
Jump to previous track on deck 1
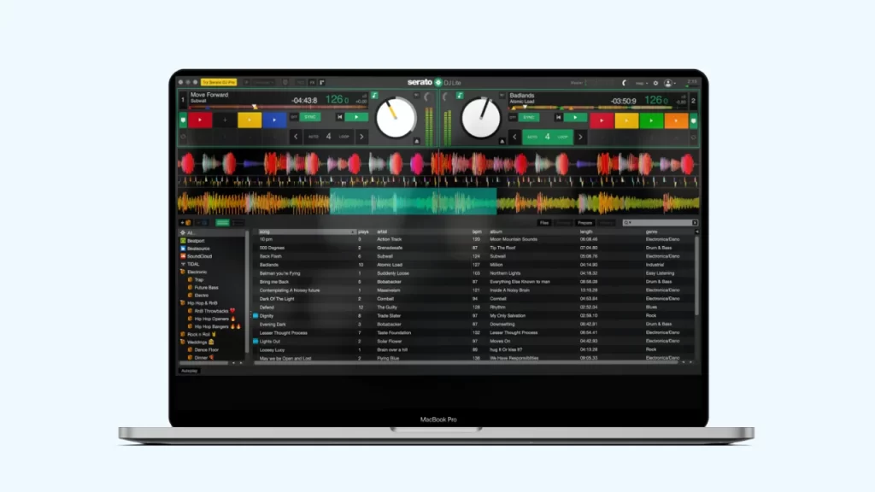(x=339, y=117)
